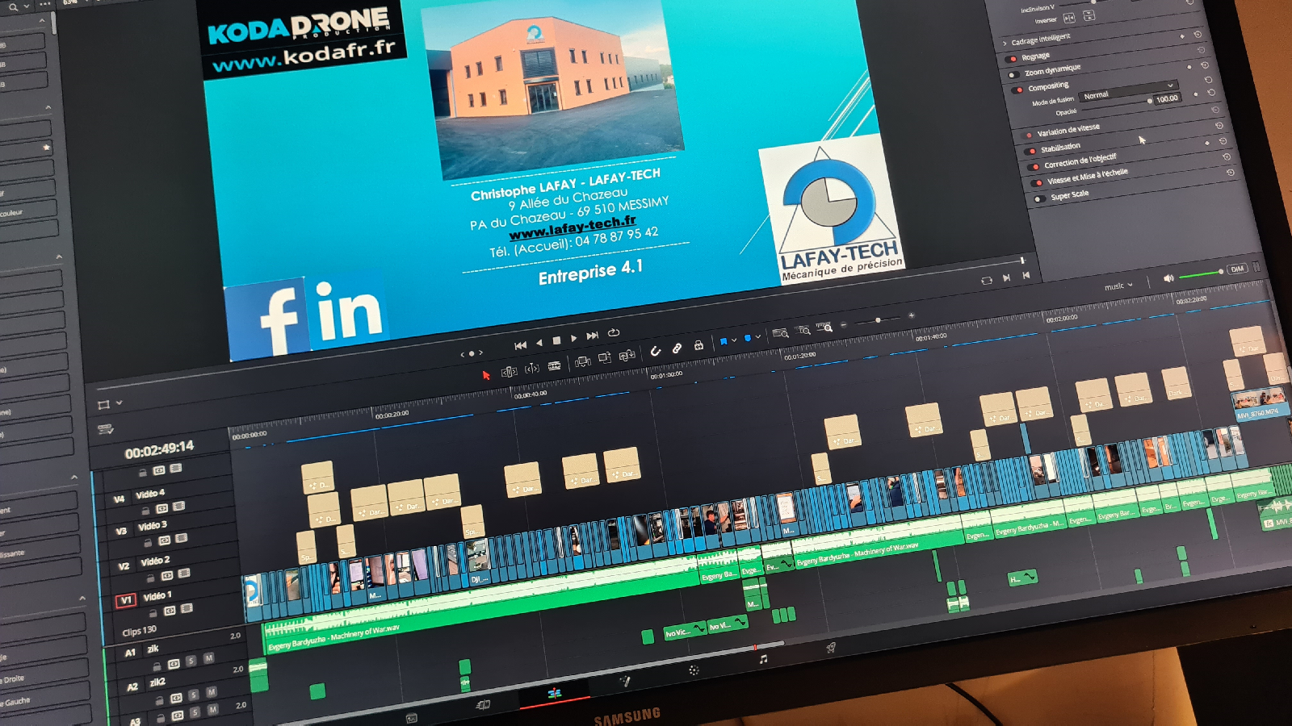This screenshot has height=726, width=1292.
Task: Click the green volume slider
Action: pos(1199,275)
